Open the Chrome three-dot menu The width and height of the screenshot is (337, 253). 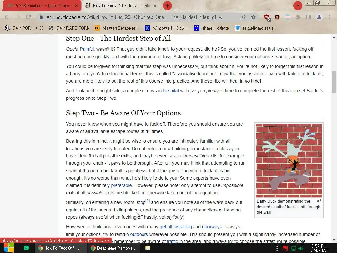click(330, 17)
